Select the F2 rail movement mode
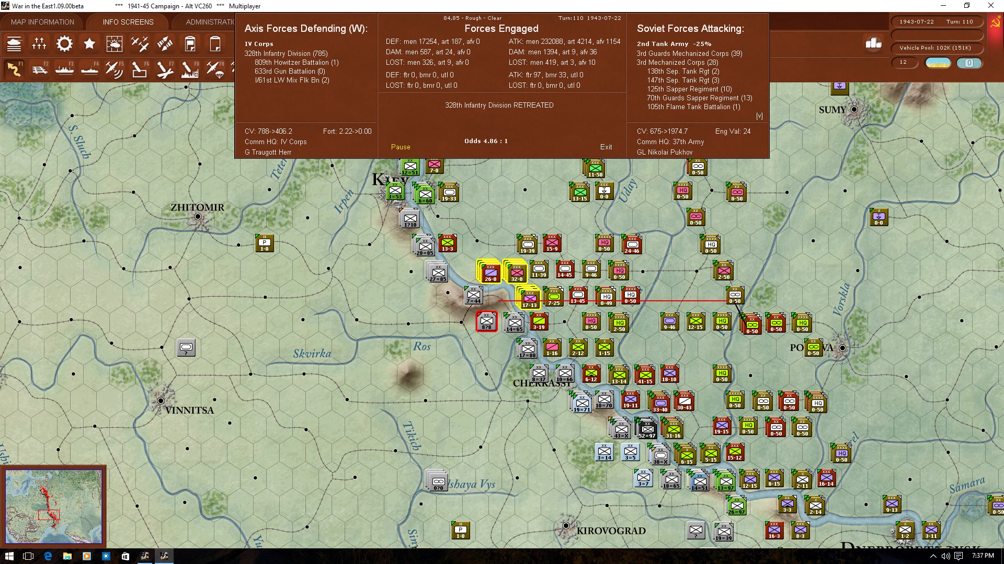 point(40,69)
